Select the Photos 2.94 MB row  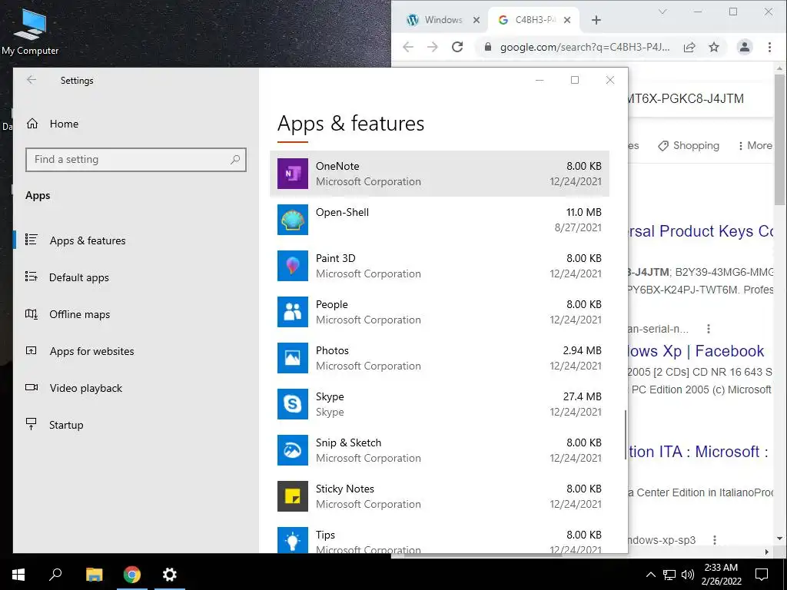coord(440,358)
